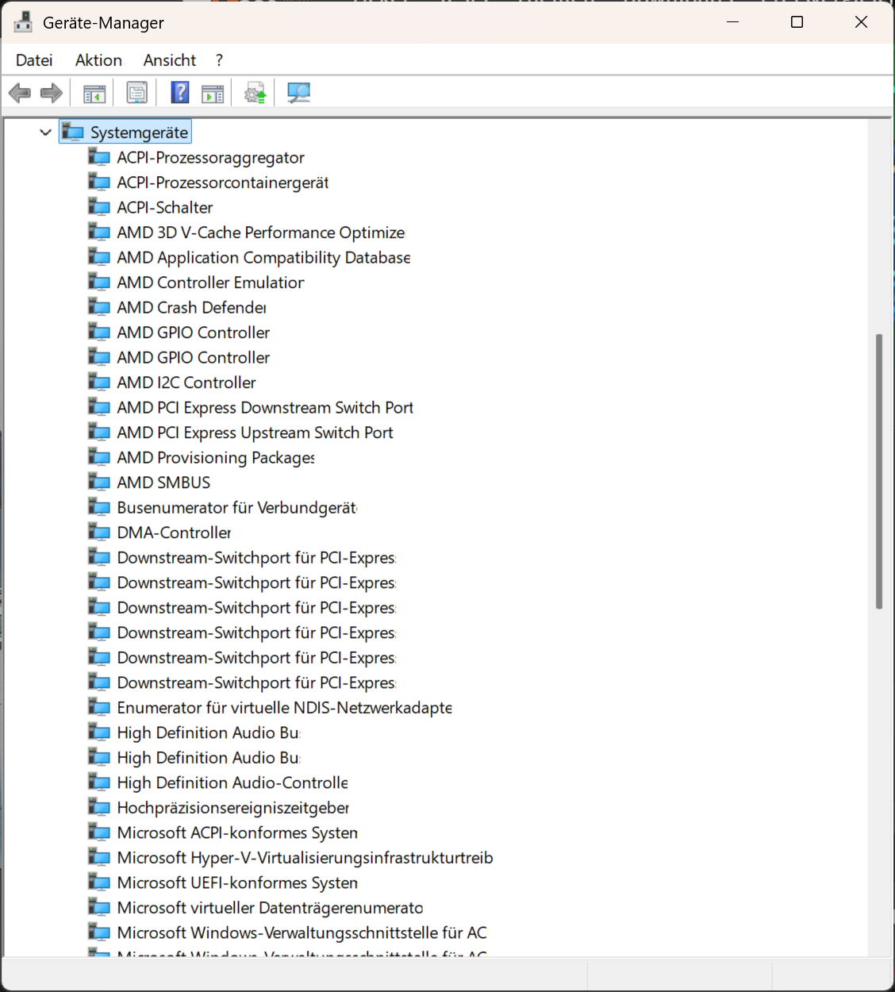Click icon beside Hochpräzisionsereigniszeitgeber

[99, 808]
